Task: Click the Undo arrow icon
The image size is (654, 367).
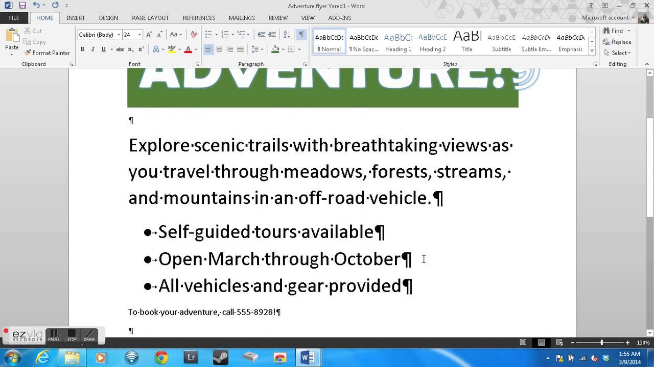Action: pyautogui.click(x=36, y=6)
